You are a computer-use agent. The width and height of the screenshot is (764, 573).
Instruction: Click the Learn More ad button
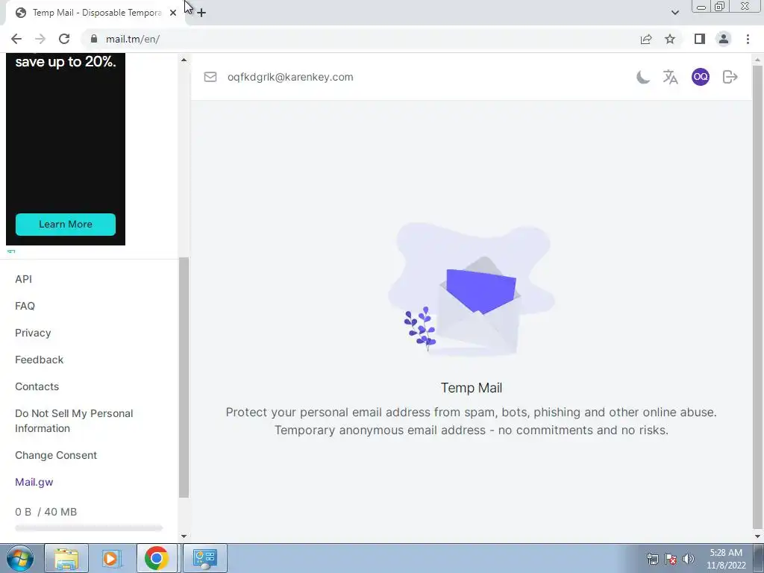pos(66,224)
